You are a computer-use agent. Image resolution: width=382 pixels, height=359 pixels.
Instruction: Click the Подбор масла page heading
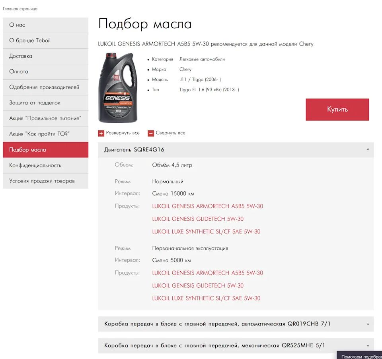[145, 24]
